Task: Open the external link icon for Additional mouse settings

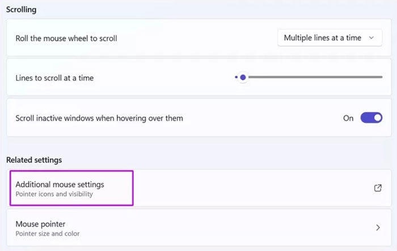Action: pos(378,188)
